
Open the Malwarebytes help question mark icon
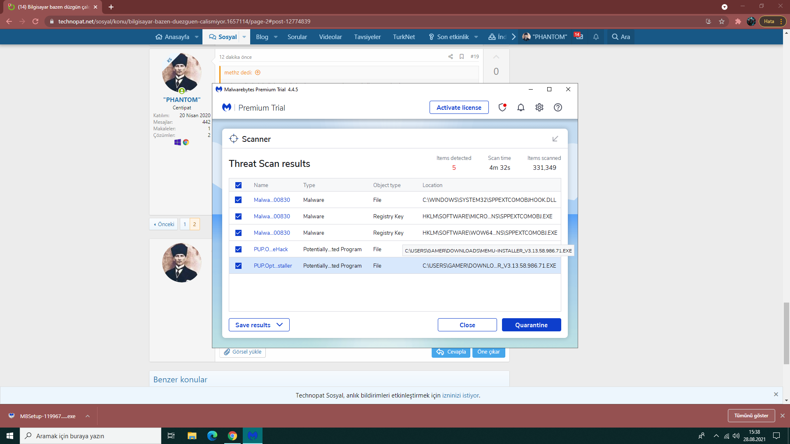(x=558, y=107)
